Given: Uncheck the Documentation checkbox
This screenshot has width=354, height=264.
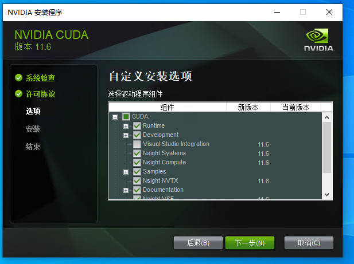Looking at the screenshot, I should click(137, 190).
